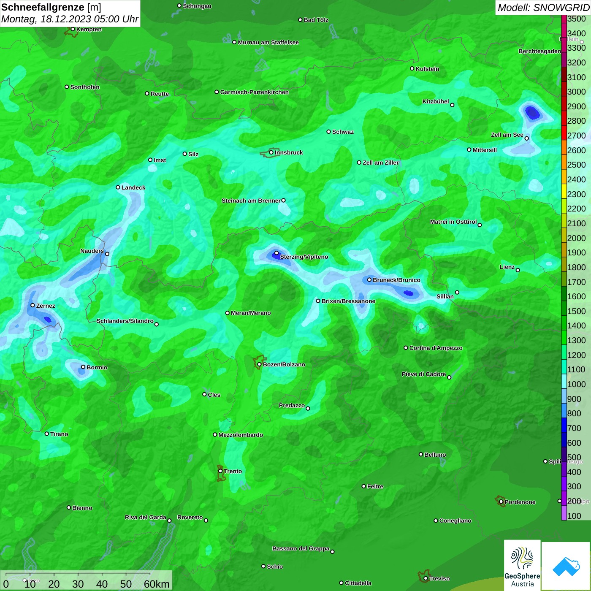Click the 'Murnau am Staffelsee' label
Screen dimensions: 591x591
(268, 42)
